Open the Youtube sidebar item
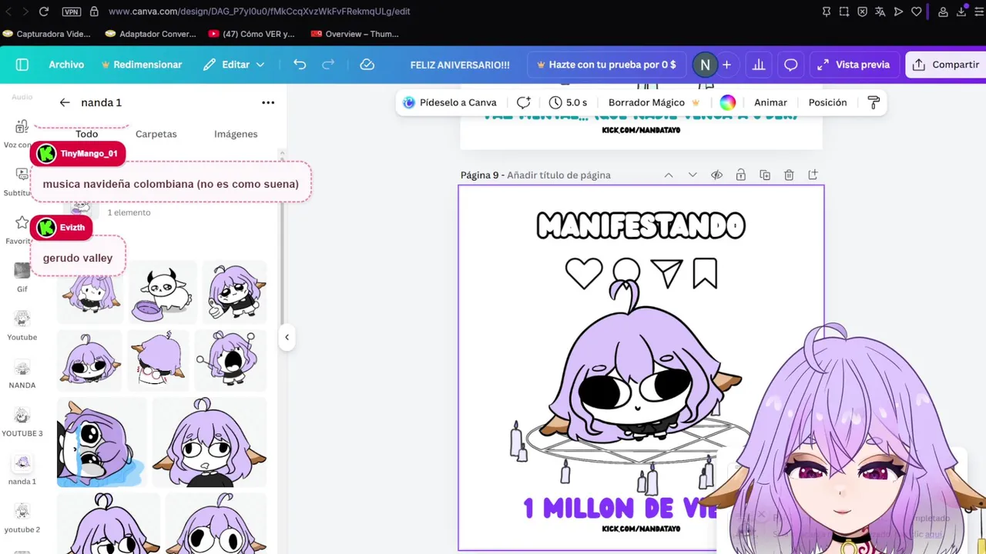986x554 pixels. coord(22,325)
